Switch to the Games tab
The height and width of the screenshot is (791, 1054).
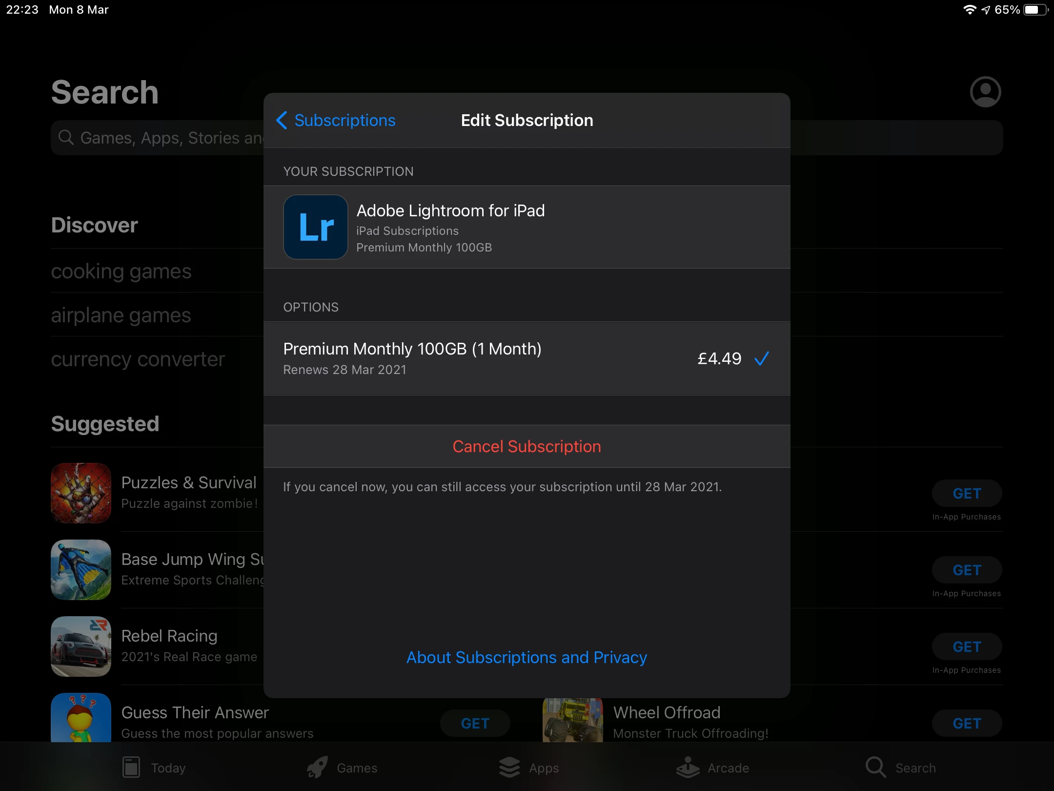tap(343, 768)
